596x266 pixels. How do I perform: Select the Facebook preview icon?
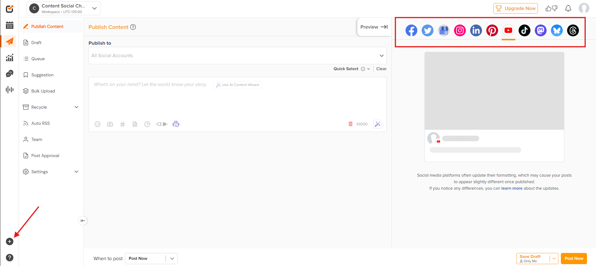point(411,30)
